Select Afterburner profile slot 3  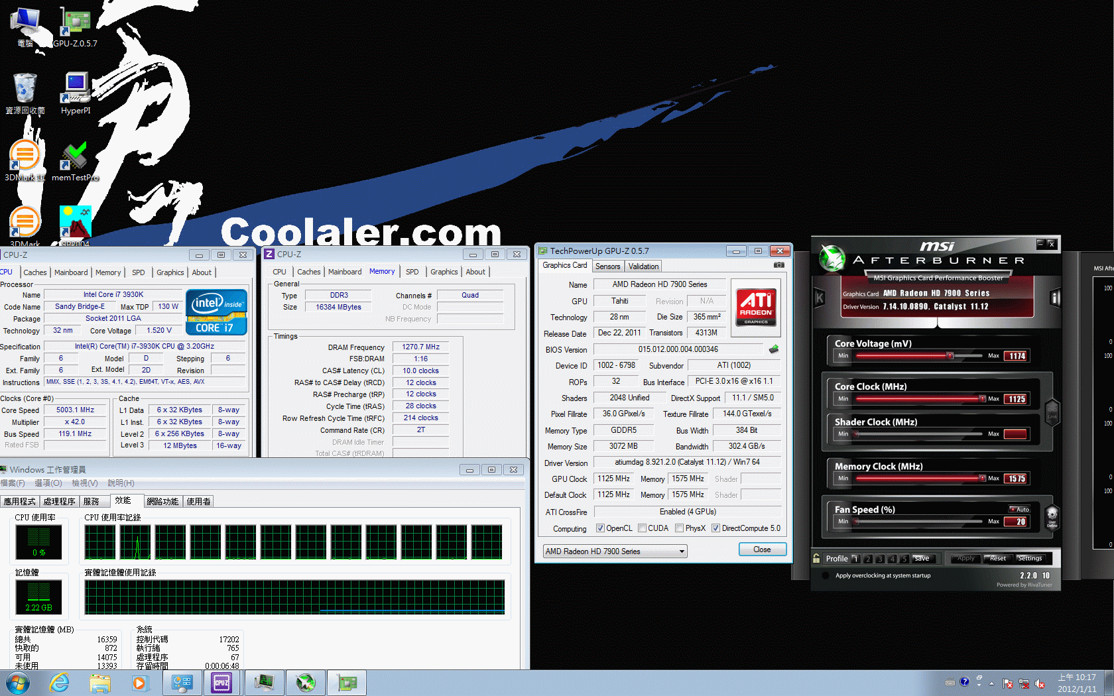click(x=879, y=559)
